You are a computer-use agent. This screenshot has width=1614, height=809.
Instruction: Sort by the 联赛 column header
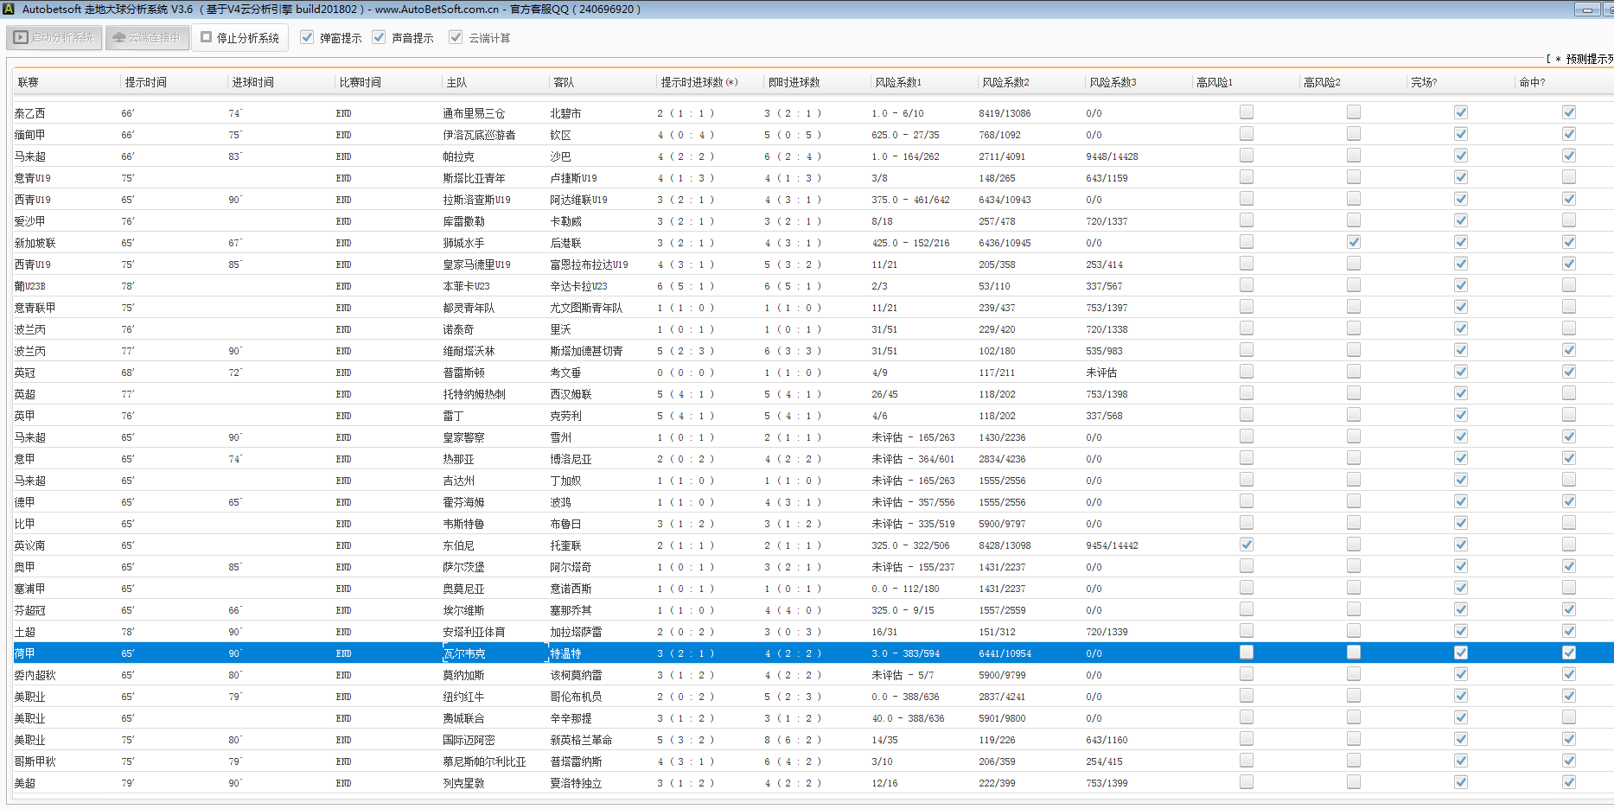coord(29,83)
